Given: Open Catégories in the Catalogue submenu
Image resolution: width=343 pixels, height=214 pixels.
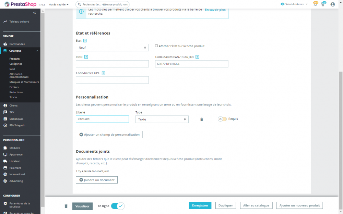Looking at the screenshot, I should tap(16, 64).
